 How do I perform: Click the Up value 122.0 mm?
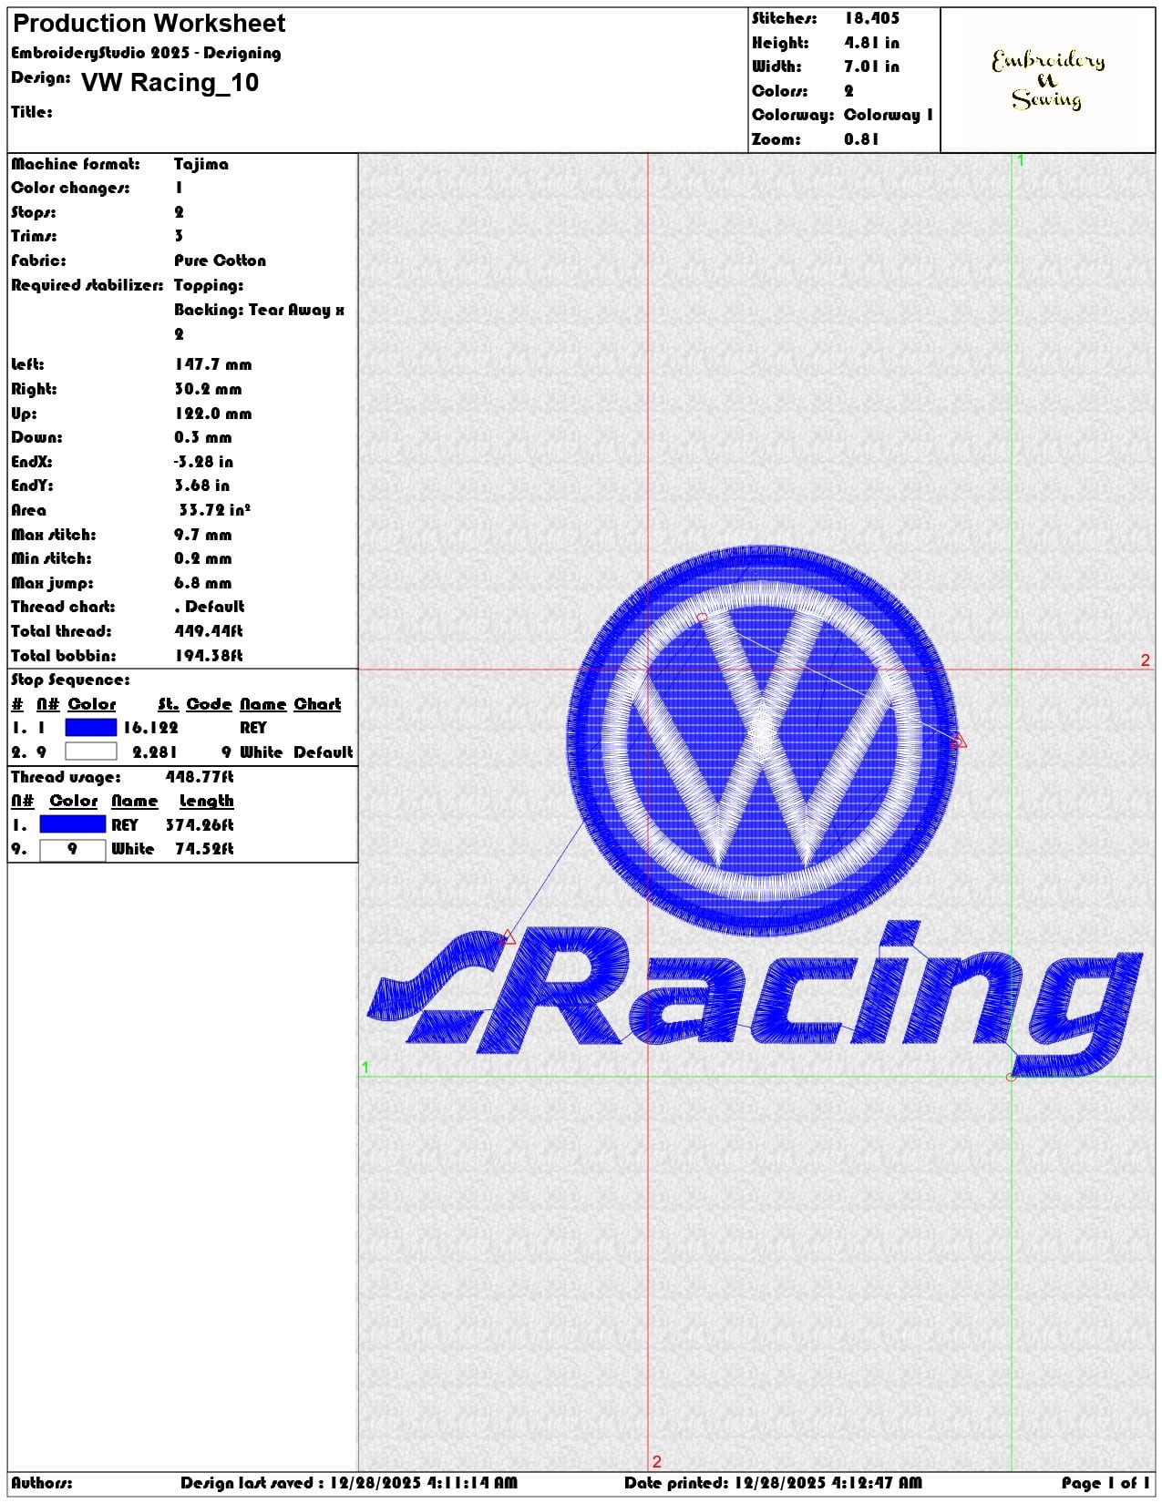(x=213, y=414)
